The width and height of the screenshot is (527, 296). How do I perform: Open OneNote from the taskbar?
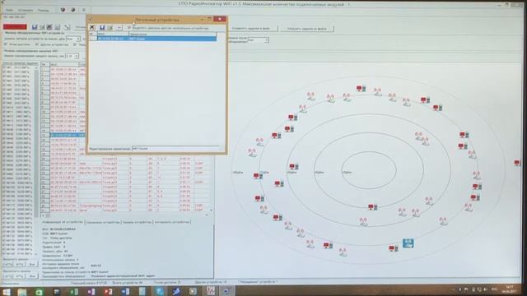[91, 292]
